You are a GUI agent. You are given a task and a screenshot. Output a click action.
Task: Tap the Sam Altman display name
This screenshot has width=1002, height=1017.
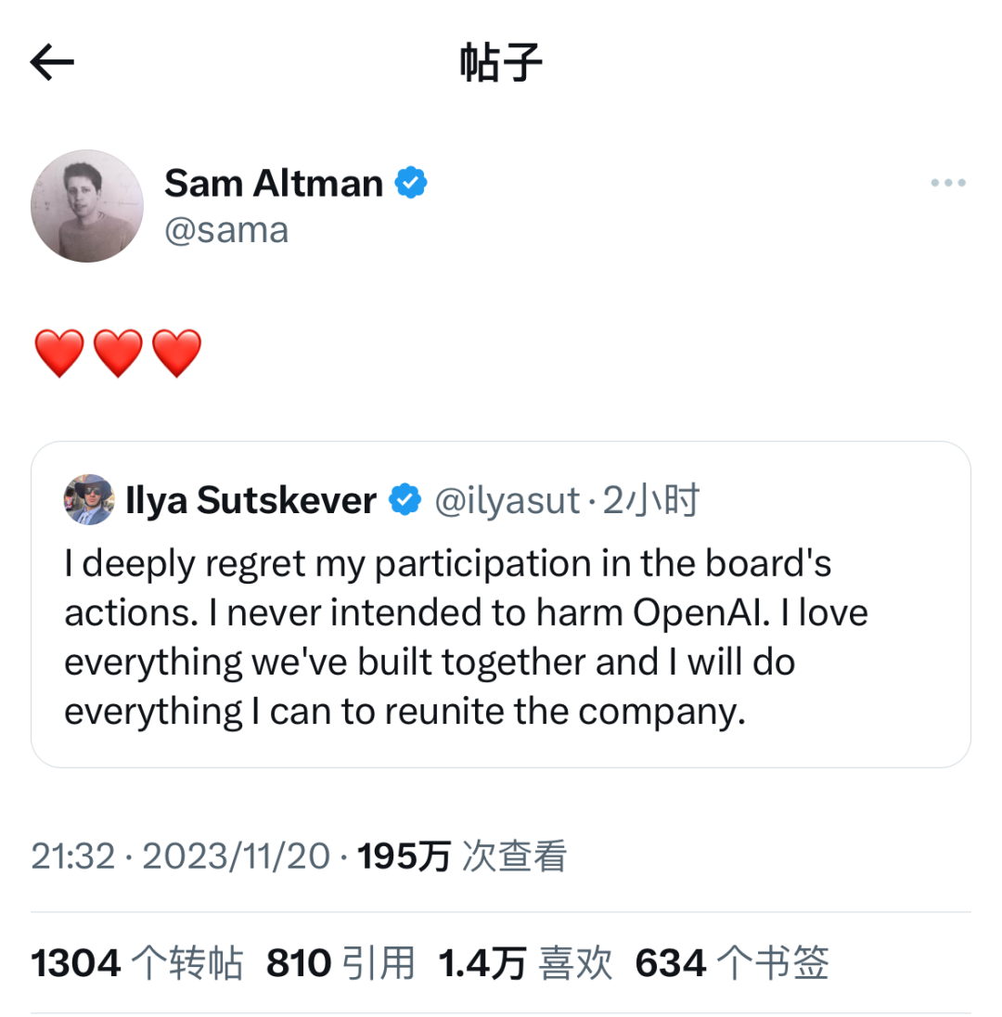click(x=274, y=183)
